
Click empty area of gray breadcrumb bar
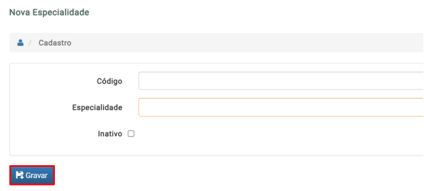coord(243,43)
